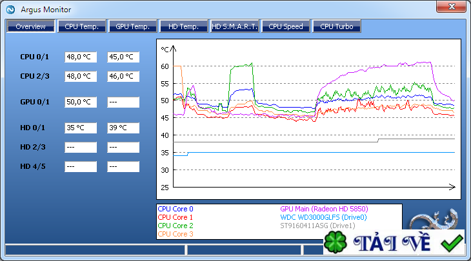Click the GPU 0 temperature field showing 50,0 °C
471x261 pixels.
81,102
